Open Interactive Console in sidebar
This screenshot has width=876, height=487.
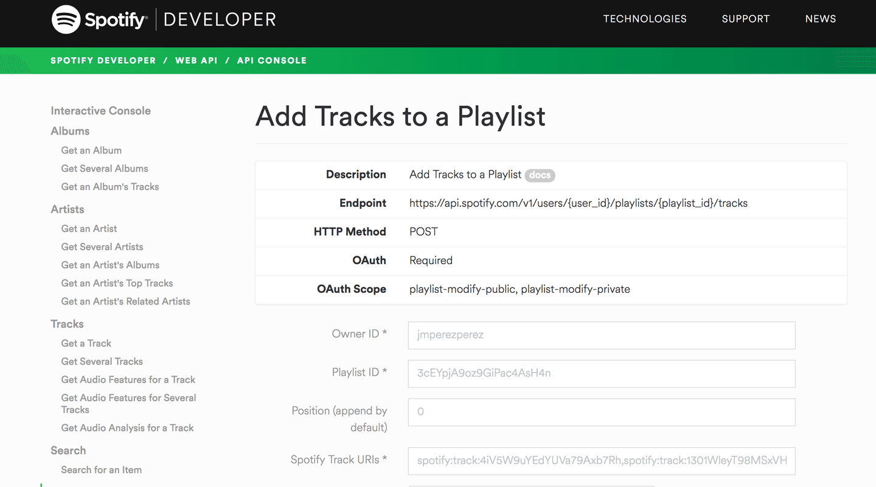point(101,111)
